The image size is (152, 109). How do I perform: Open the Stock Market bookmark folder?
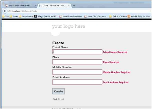click(x=26, y=17)
